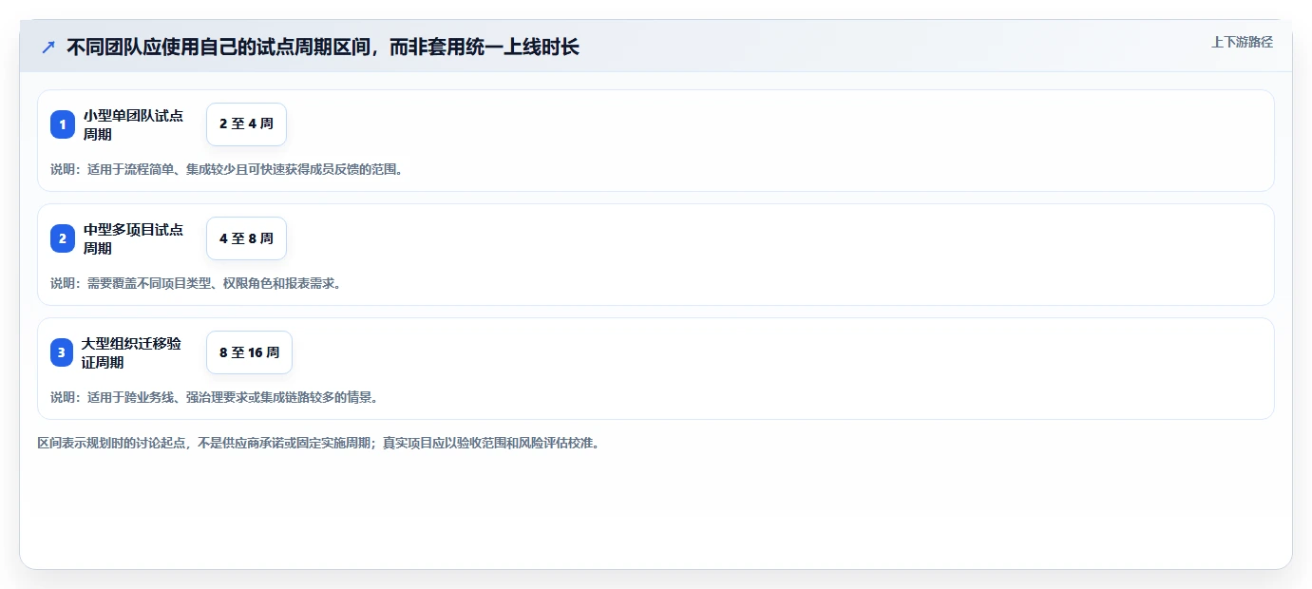Click the arrow icon before the header title

click(48, 47)
